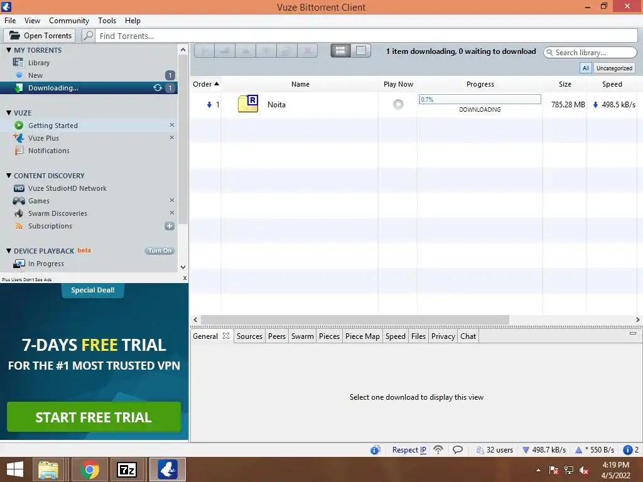Open the Help menu
This screenshot has height=482, width=643.
click(x=132, y=21)
